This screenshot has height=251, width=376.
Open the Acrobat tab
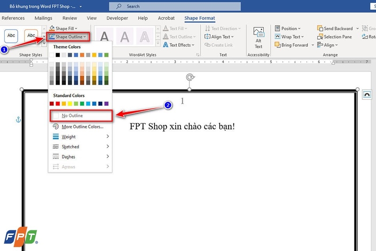point(166,18)
